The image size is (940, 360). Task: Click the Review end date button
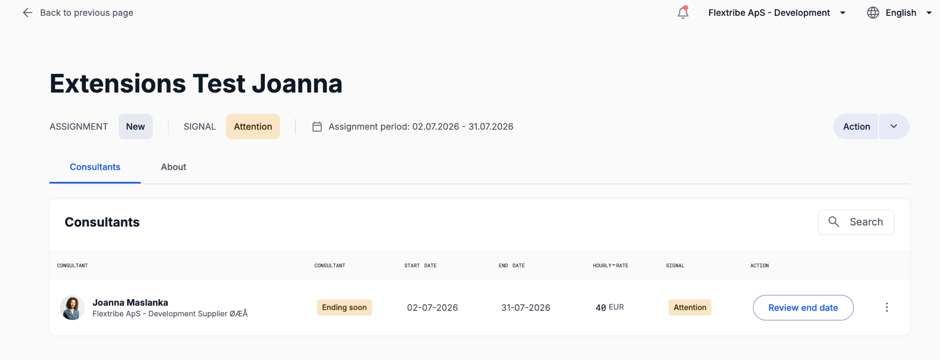point(803,308)
